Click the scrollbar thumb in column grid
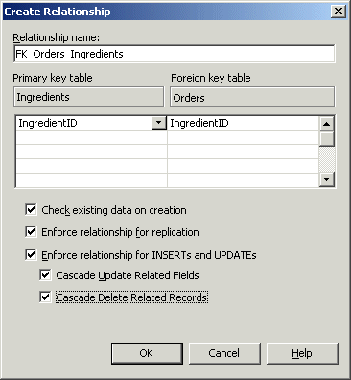 click(326, 139)
